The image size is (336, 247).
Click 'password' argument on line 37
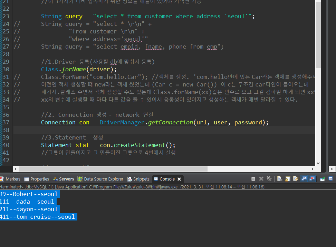click(x=248, y=122)
